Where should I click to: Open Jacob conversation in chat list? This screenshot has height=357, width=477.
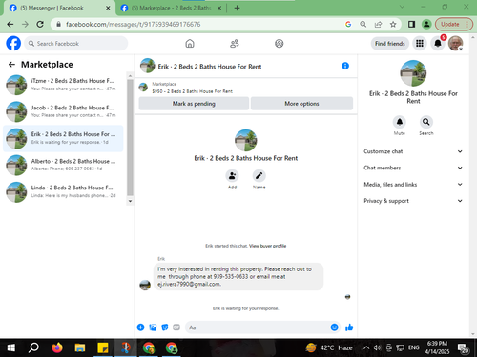[63, 111]
